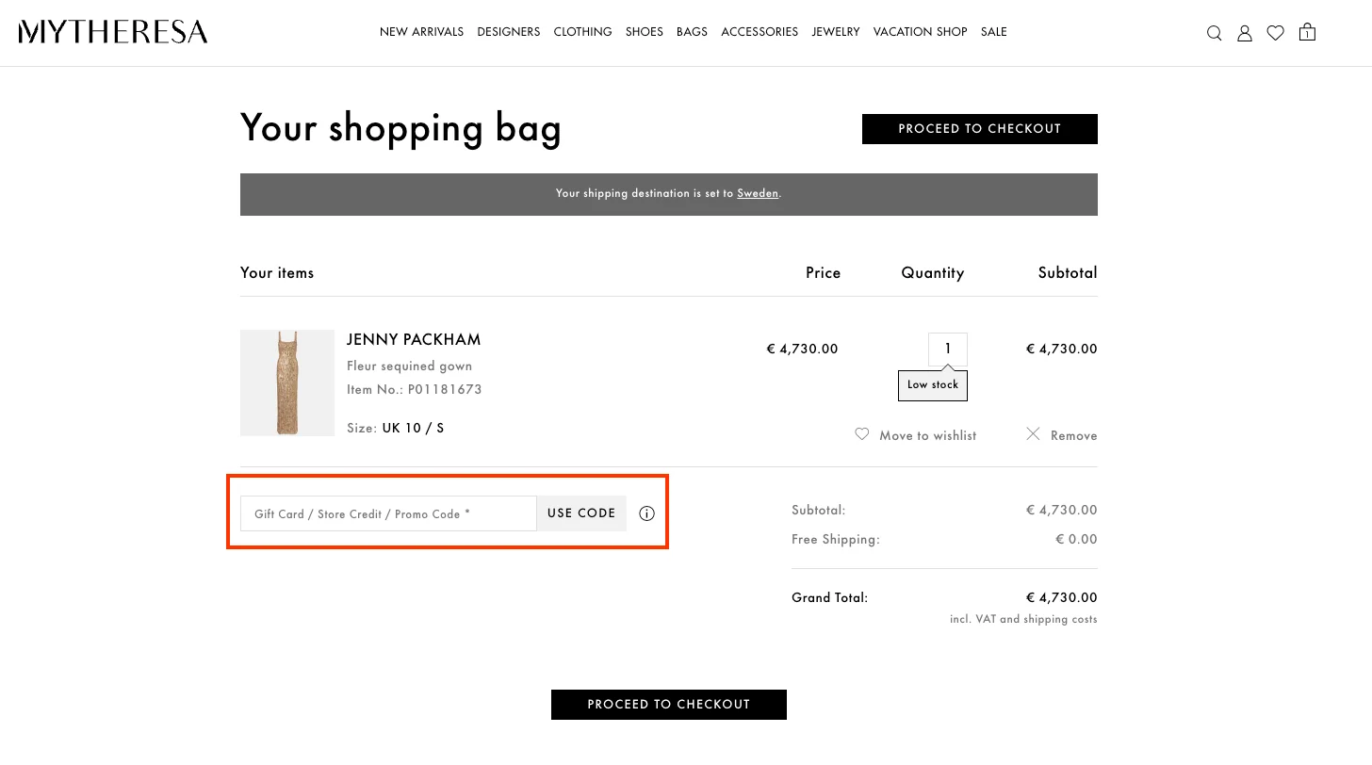Click the size UK 10 / S text
The width and height of the screenshot is (1372, 765).
(x=413, y=428)
